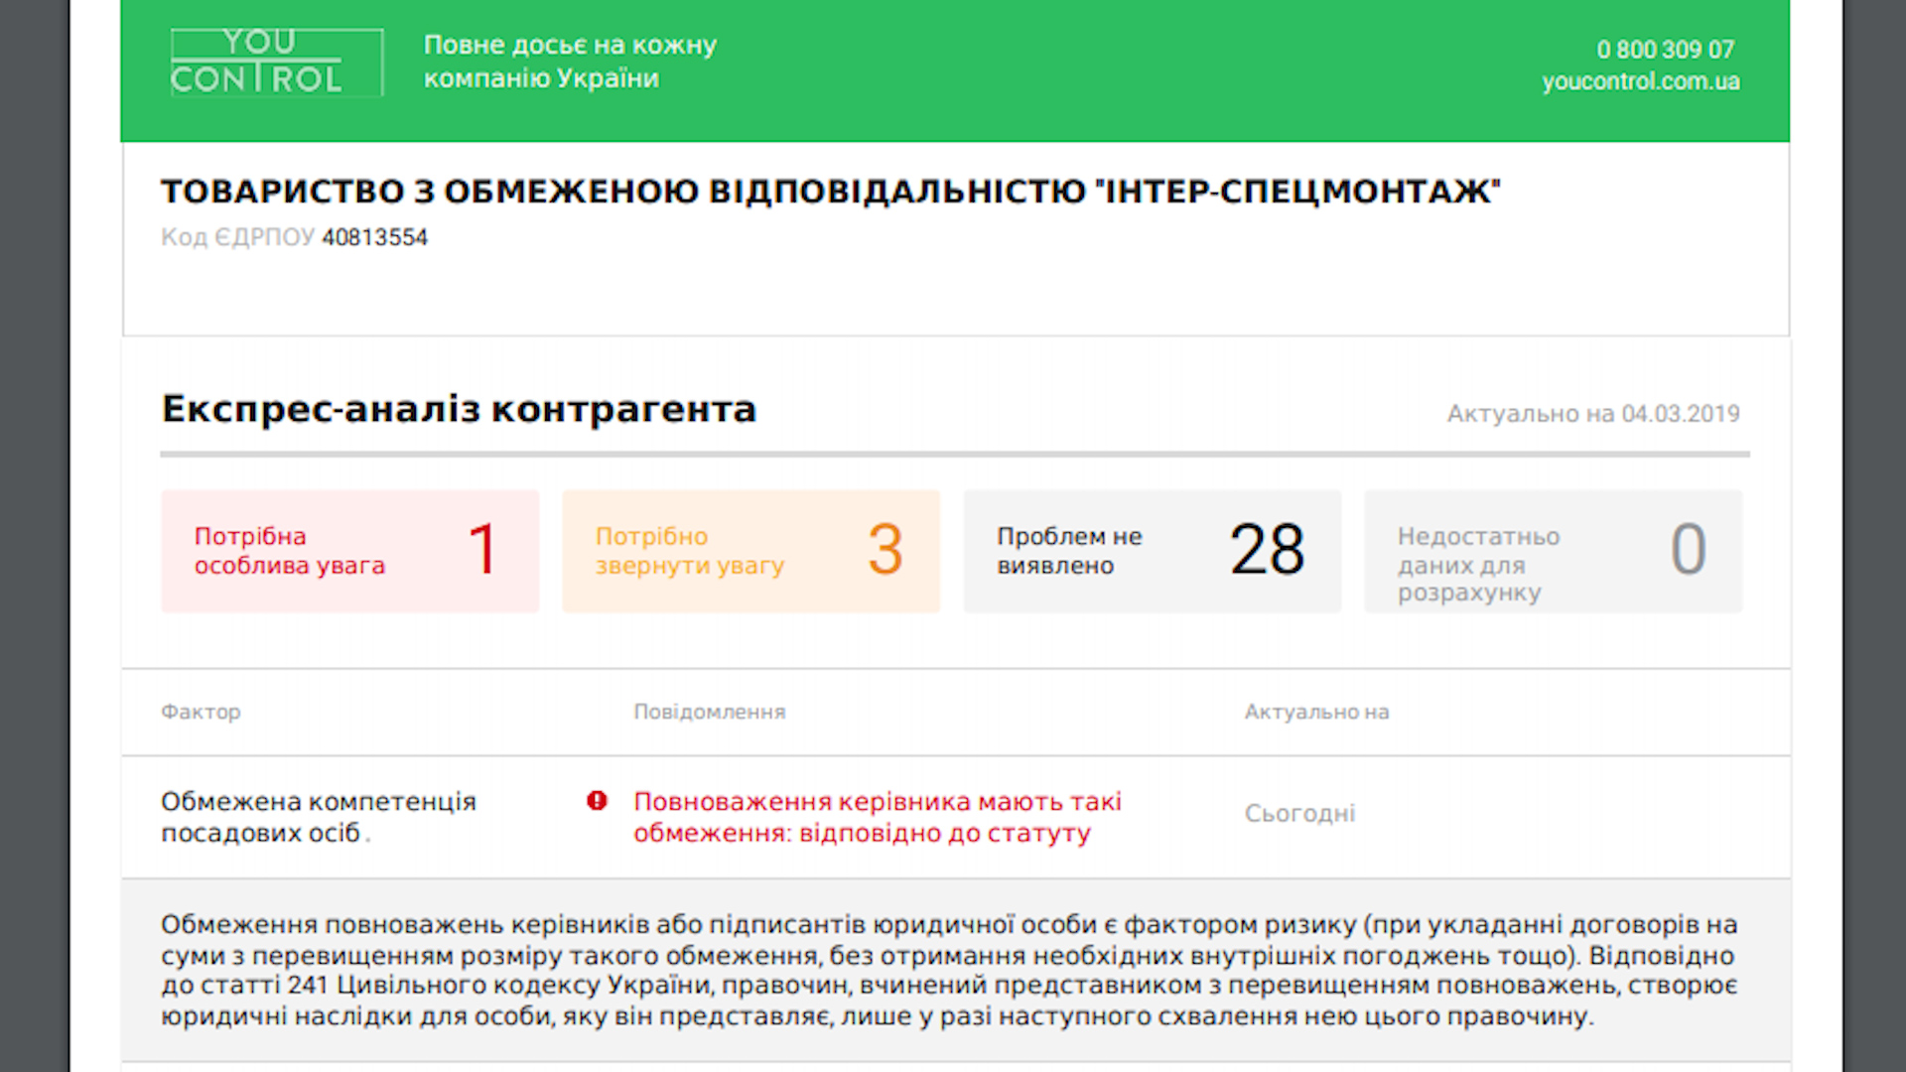Click the 'Актуально на 04.03.2019' date label
Screen dimensions: 1906x1072
click(1593, 414)
